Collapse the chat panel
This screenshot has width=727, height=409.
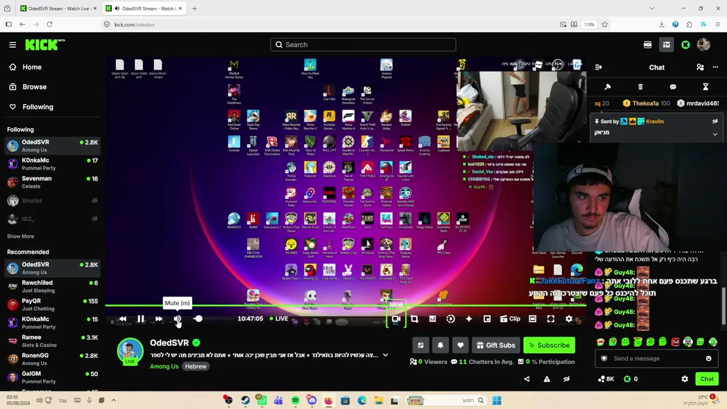pyautogui.click(x=598, y=67)
